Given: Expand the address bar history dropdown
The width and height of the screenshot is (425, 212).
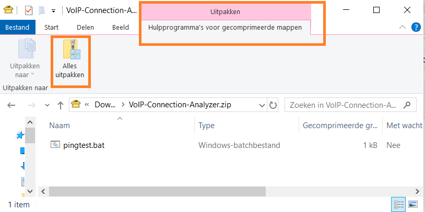Looking at the screenshot, I should point(261,105).
